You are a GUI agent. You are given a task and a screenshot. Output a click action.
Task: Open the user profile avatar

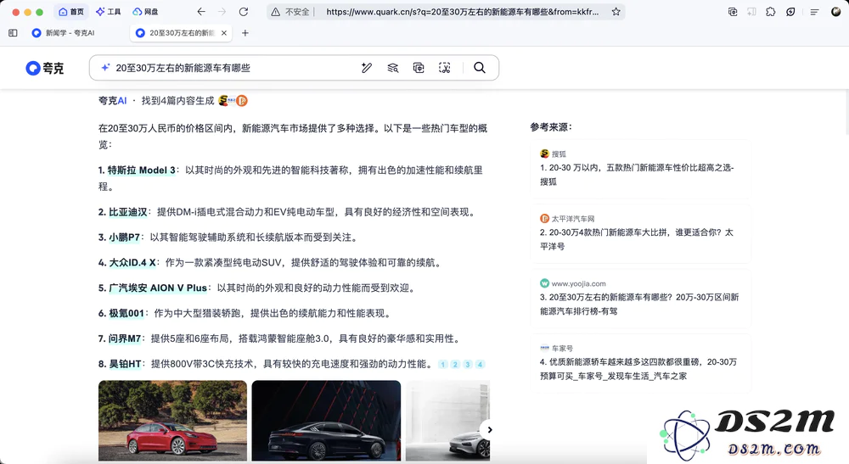[836, 11]
